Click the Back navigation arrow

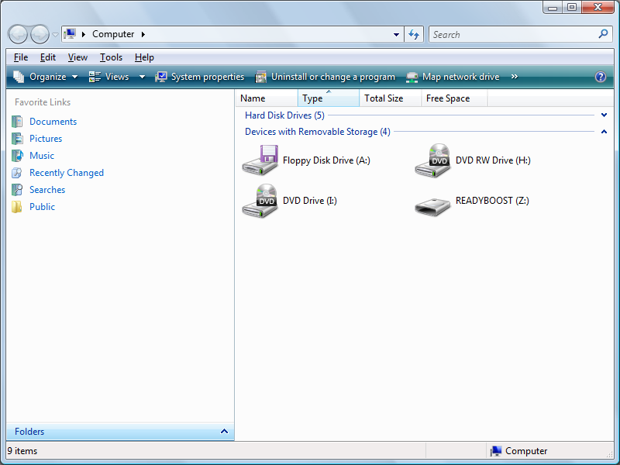pos(17,34)
